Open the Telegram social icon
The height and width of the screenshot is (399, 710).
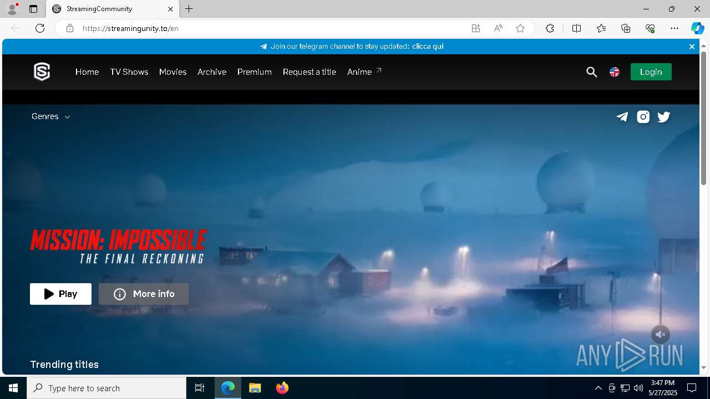pyautogui.click(x=622, y=117)
